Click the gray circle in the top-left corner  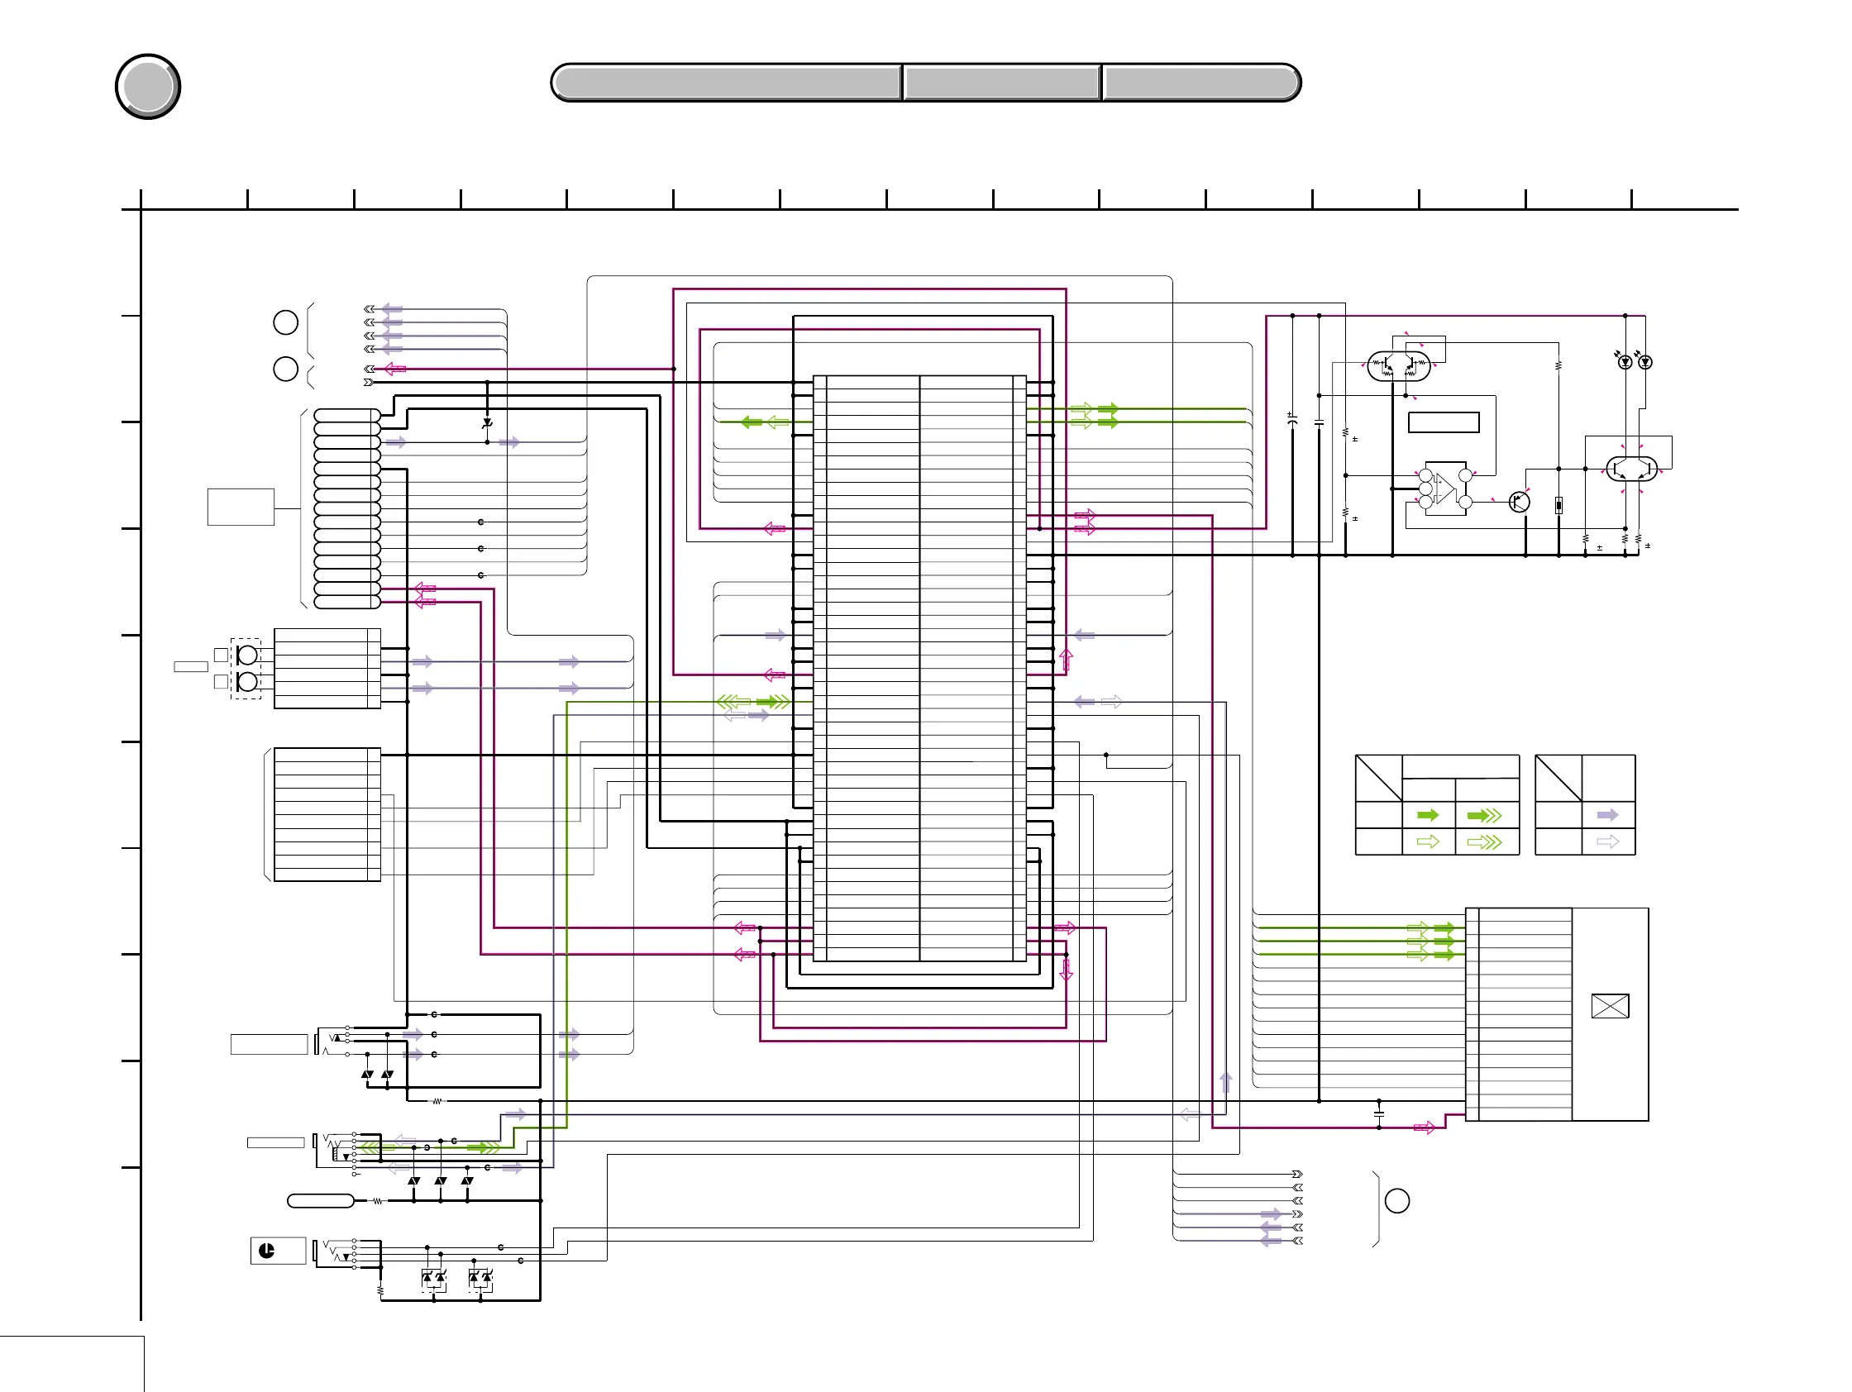point(148,86)
